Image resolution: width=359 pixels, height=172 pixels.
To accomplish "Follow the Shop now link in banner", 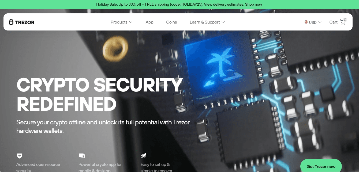I will 253,4.
